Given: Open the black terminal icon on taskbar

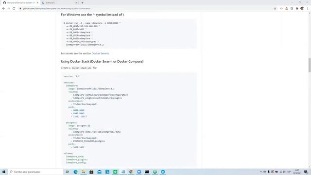Looking at the screenshot, I should 147,172.
